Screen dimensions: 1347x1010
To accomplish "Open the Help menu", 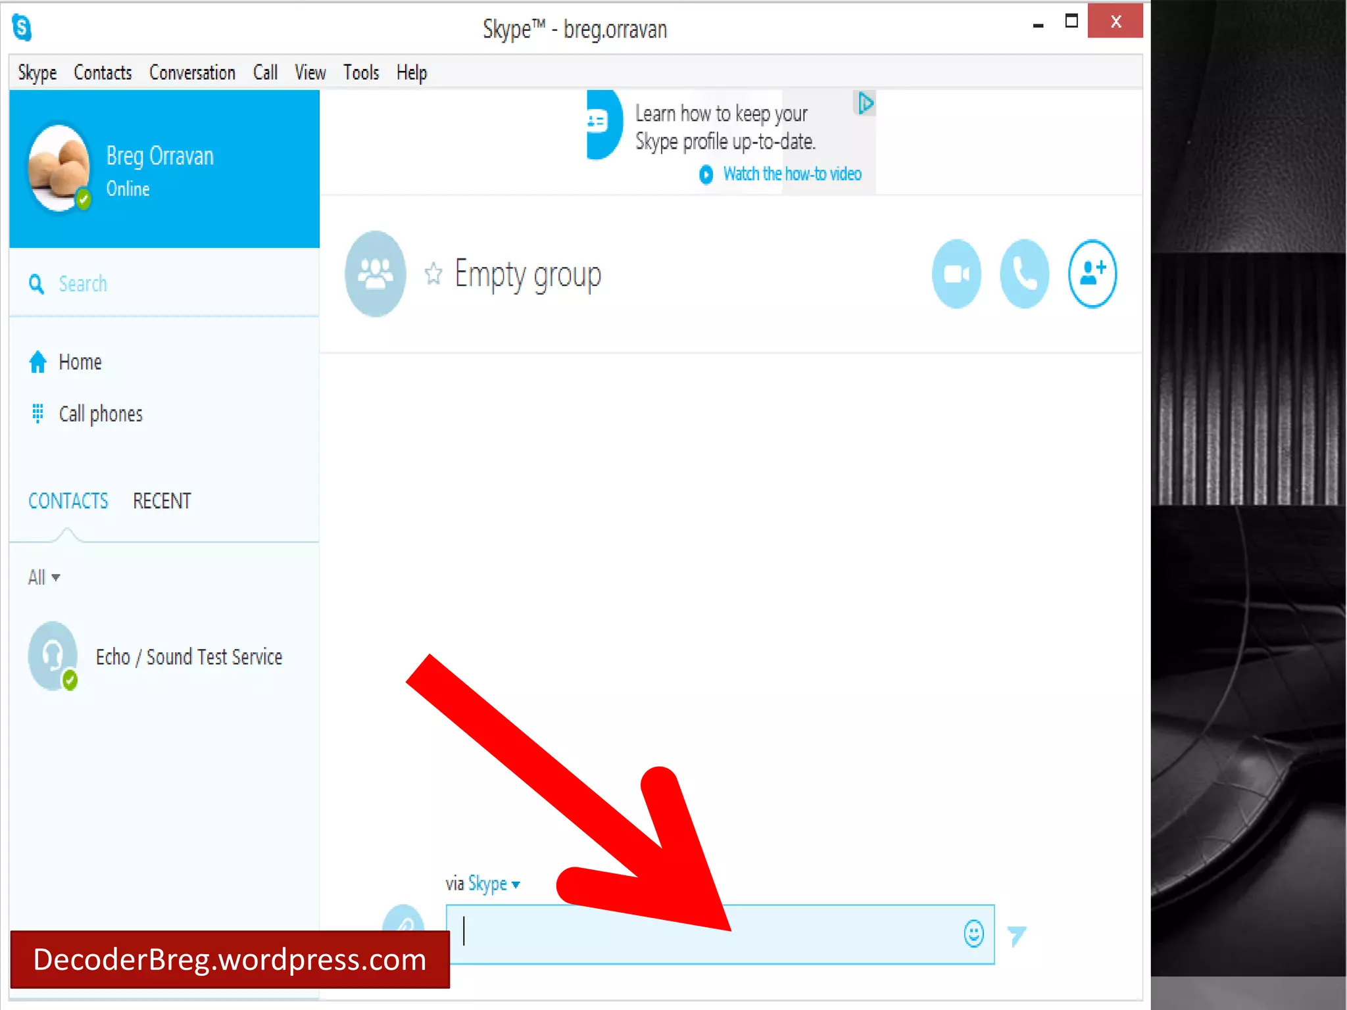I will point(412,72).
